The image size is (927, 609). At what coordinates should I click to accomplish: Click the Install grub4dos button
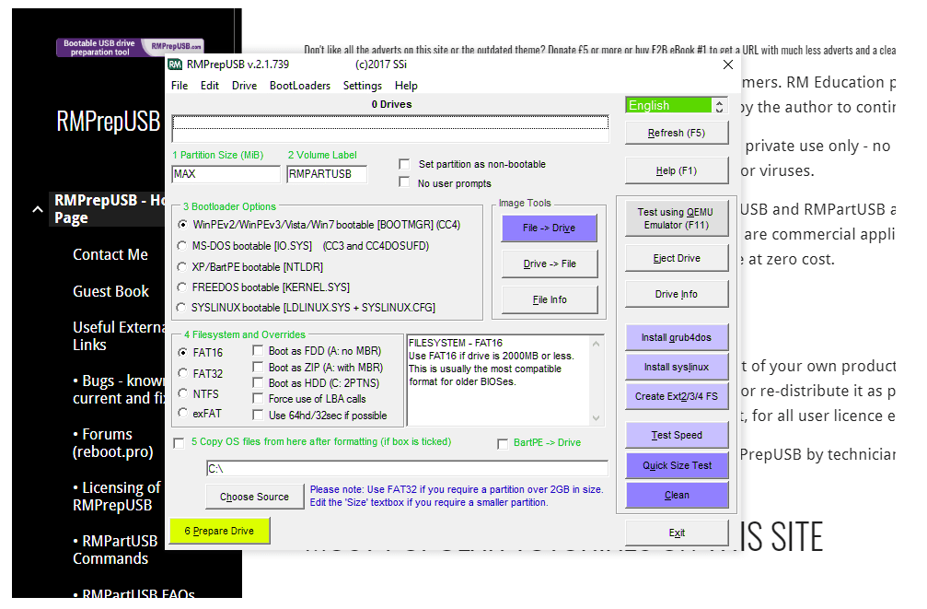pyautogui.click(x=676, y=338)
